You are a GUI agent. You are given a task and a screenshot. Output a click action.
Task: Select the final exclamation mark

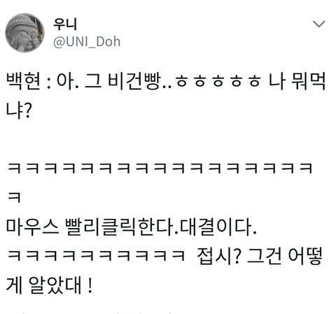[90, 285]
